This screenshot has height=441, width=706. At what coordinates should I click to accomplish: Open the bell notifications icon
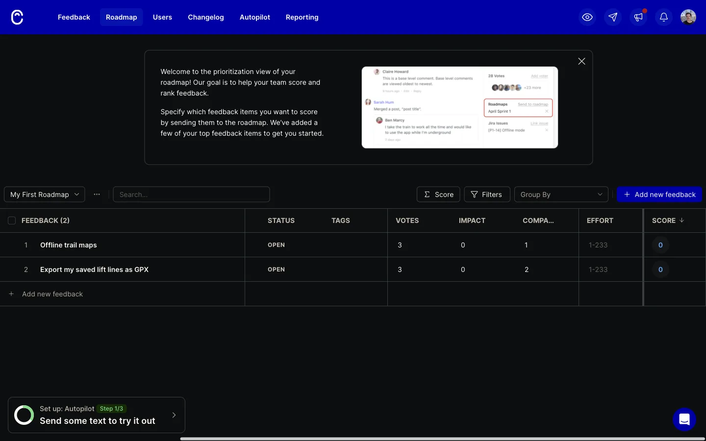click(x=664, y=17)
